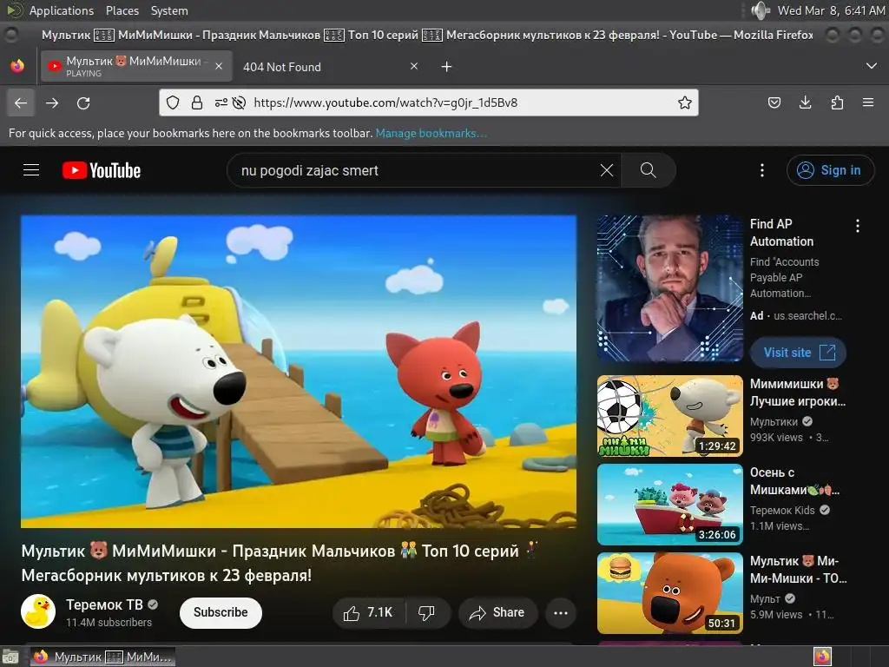
Task: Subscribe to Теремок ТВ channel
Action: point(221,612)
